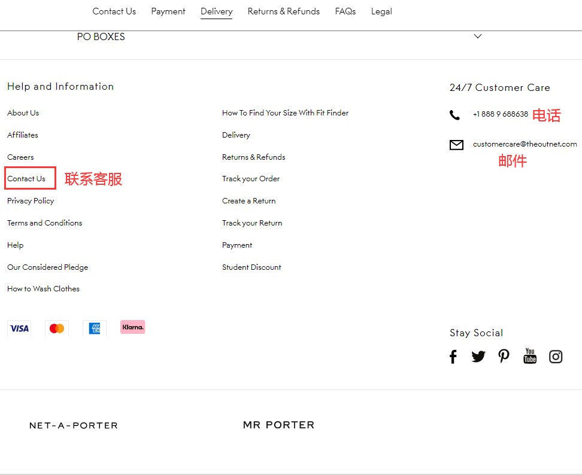Click the Twitter social icon

pyautogui.click(x=478, y=356)
